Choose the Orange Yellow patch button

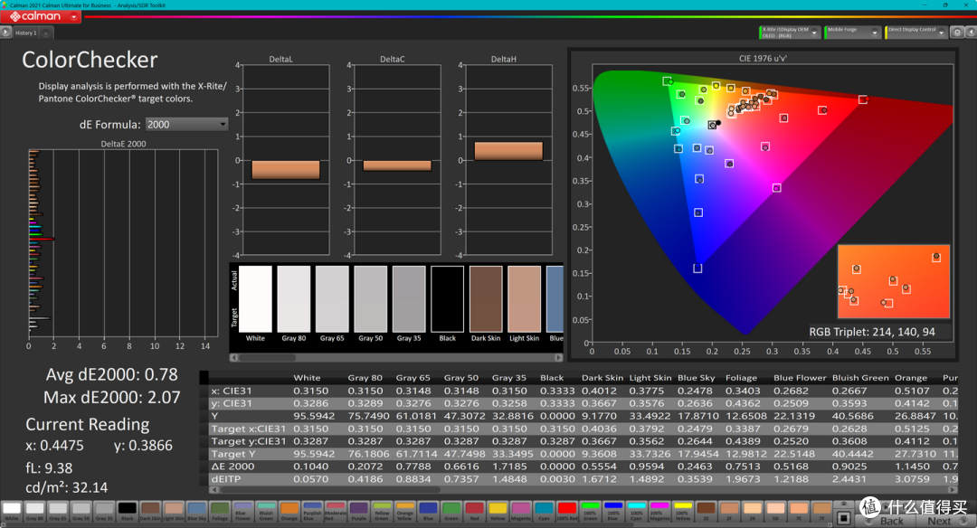point(405,511)
